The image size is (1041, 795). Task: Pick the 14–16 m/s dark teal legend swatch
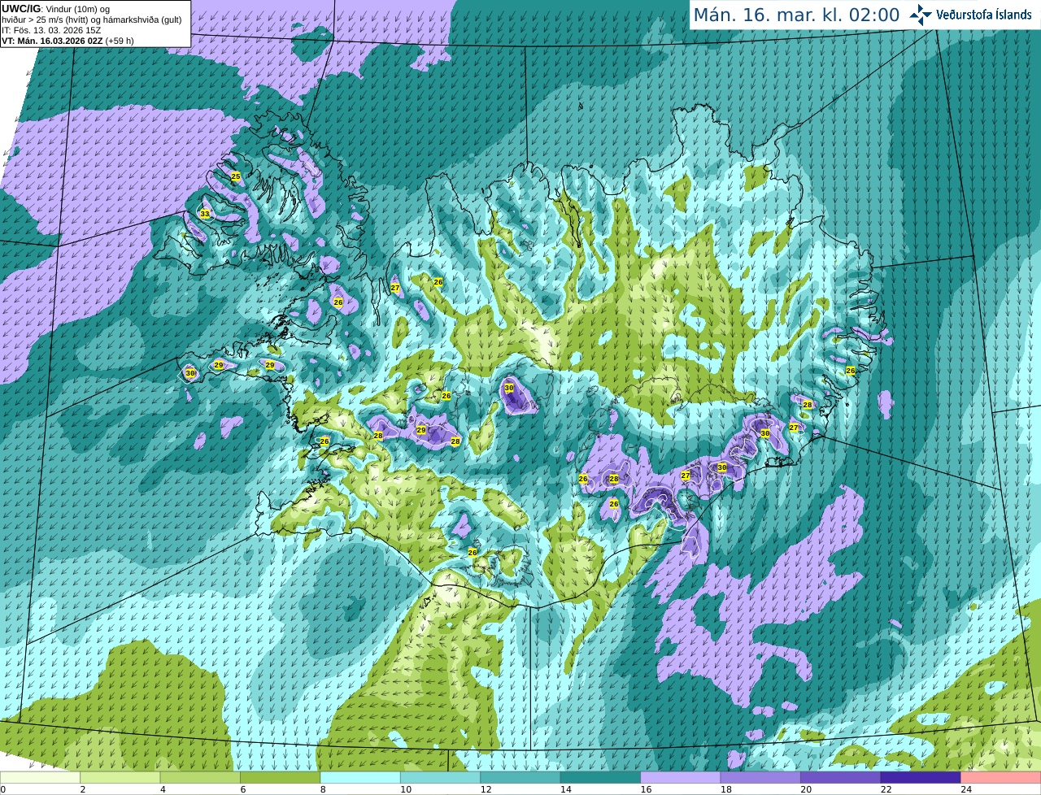coord(600,778)
